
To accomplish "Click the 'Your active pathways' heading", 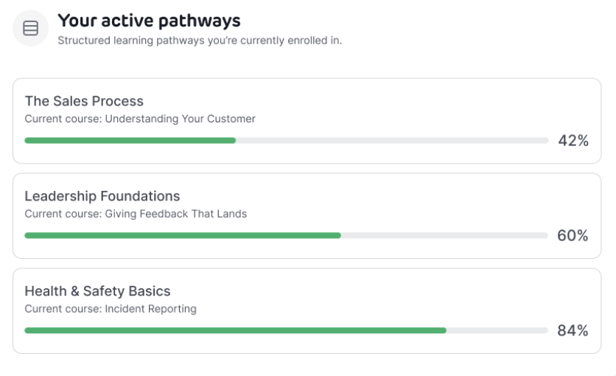I will 149,21.
